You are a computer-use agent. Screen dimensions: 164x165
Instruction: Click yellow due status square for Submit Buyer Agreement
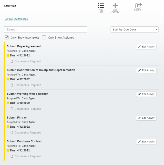point(8,55)
